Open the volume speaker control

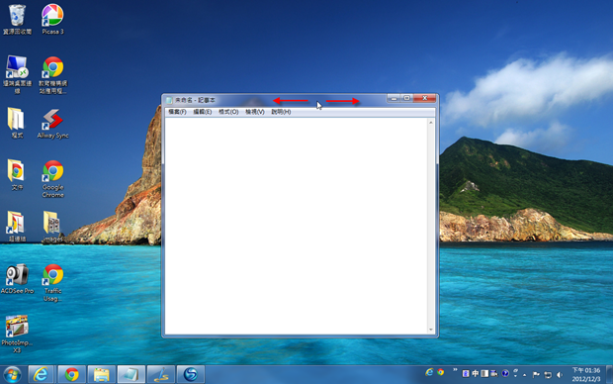560,375
